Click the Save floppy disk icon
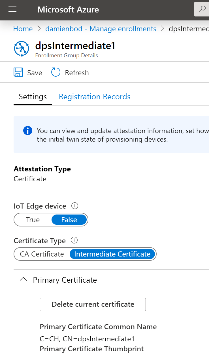 click(18, 72)
